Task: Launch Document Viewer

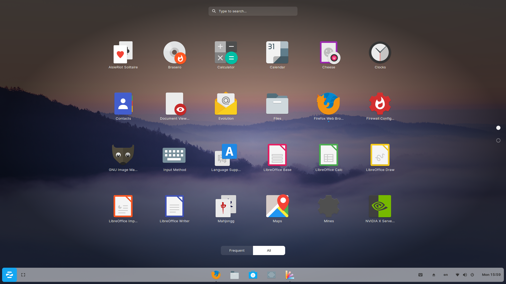Action: click(174, 106)
